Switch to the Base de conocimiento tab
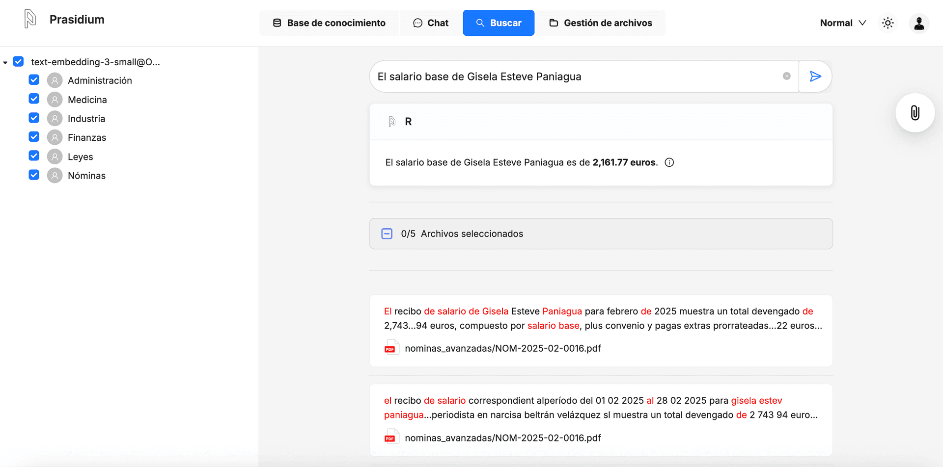This screenshot has width=943, height=467. tap(329, 23)
